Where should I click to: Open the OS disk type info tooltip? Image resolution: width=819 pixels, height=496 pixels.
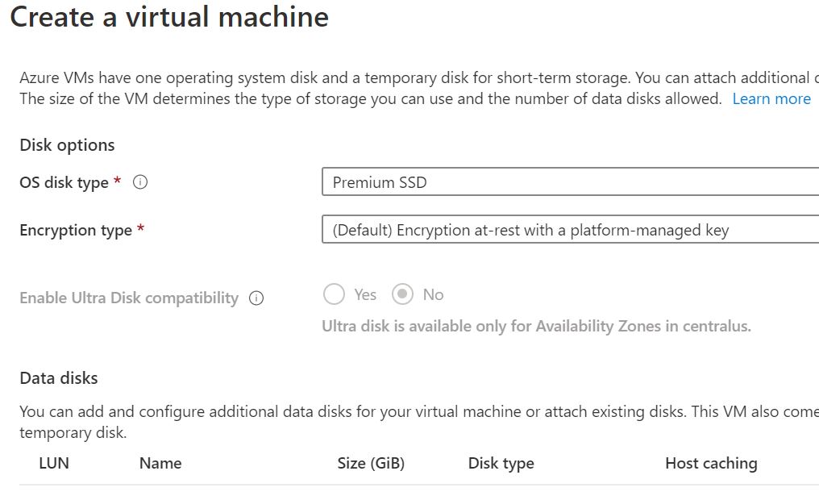(x=141, y=182)
